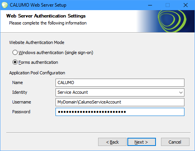
Task: Click Web Server Authentication Settings heading
Action: (46, 16)
